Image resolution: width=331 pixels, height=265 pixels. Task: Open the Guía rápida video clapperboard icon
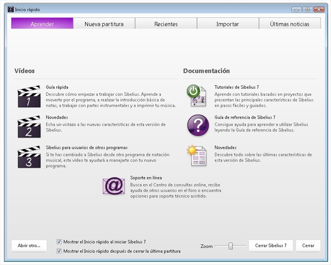click(29, 96)
